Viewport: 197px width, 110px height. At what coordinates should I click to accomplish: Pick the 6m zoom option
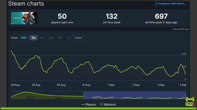(60, 38)
